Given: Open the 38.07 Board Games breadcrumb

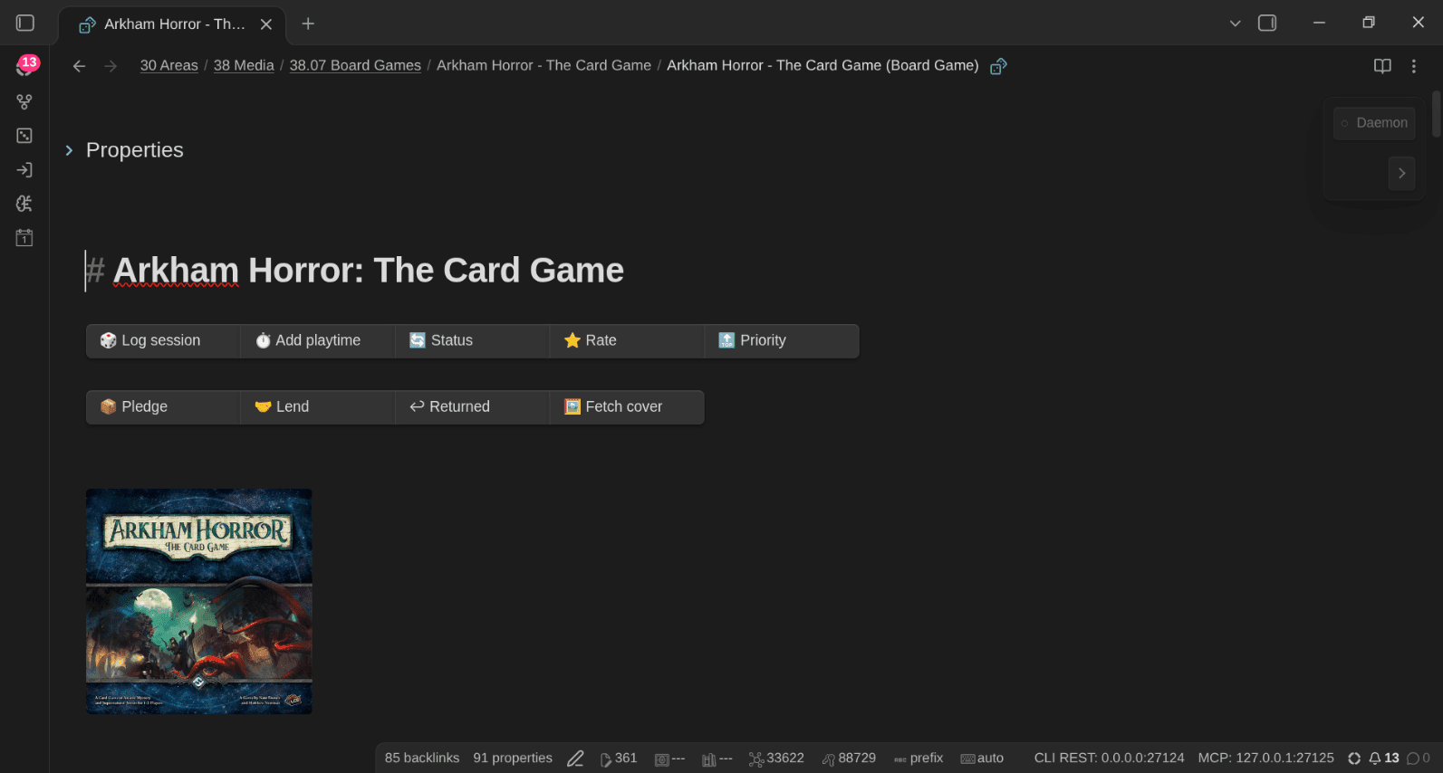Looking at the screenshot, I should [355, 65].
